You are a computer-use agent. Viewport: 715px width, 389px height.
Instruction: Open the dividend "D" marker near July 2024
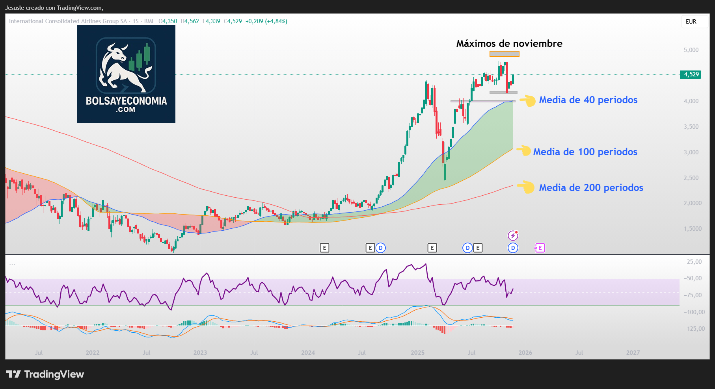click(380, 248)
